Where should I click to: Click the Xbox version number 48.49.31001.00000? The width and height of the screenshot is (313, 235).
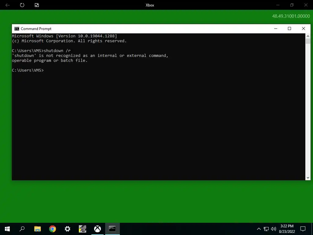coord(291,16)
